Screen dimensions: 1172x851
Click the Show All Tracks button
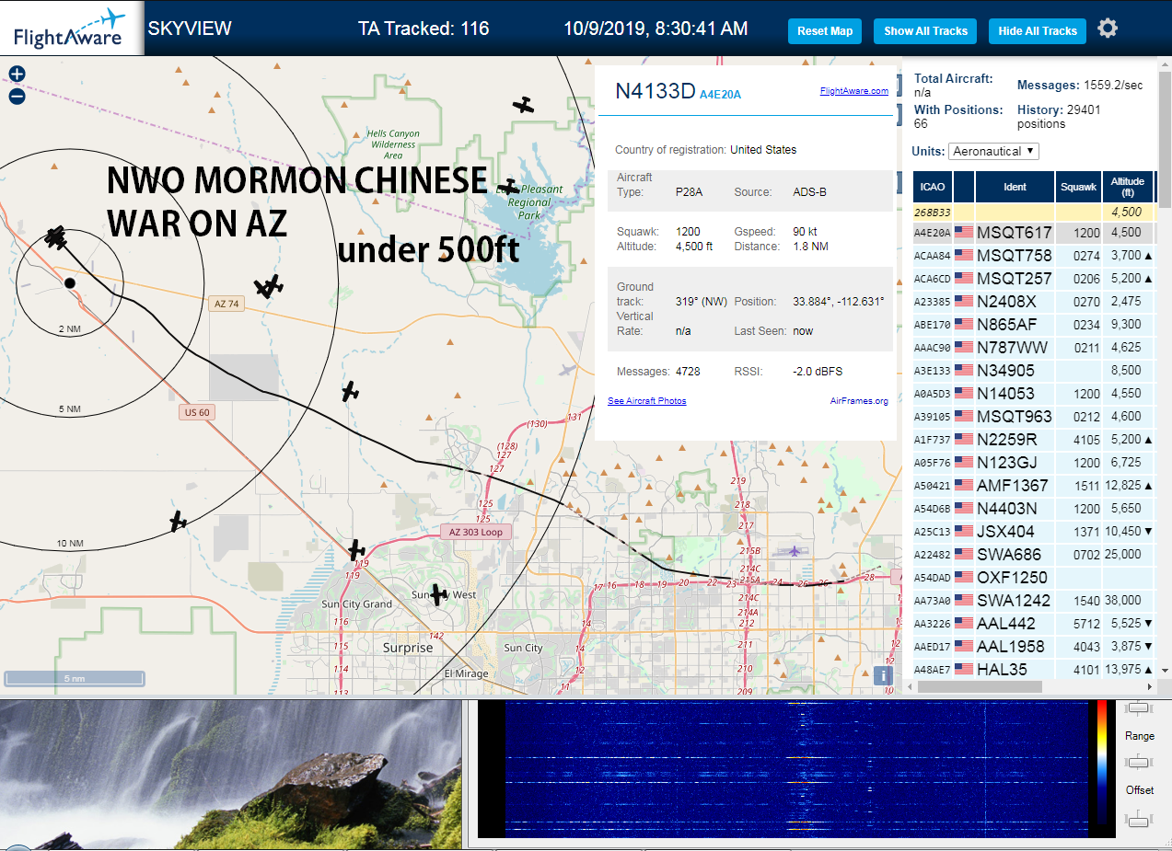point(925,31)
